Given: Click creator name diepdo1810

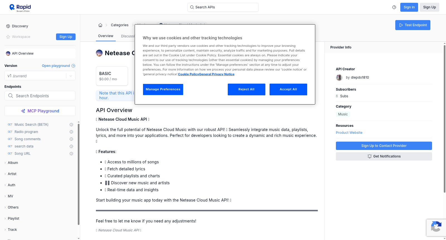Looking at the screenshot, I should 360,77.
